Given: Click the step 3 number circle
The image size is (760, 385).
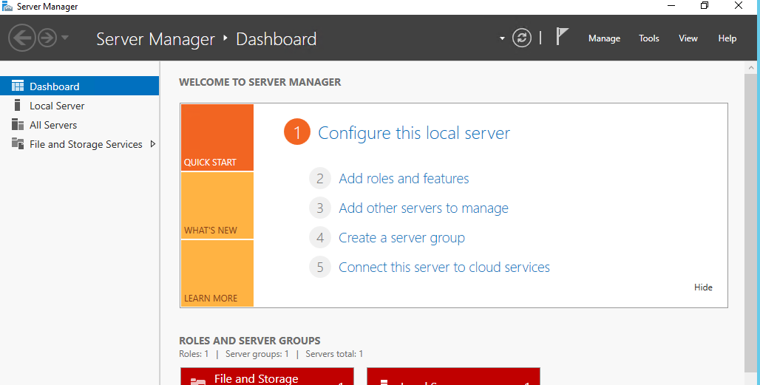Looking at the screenshot, I should click(320, 208).
